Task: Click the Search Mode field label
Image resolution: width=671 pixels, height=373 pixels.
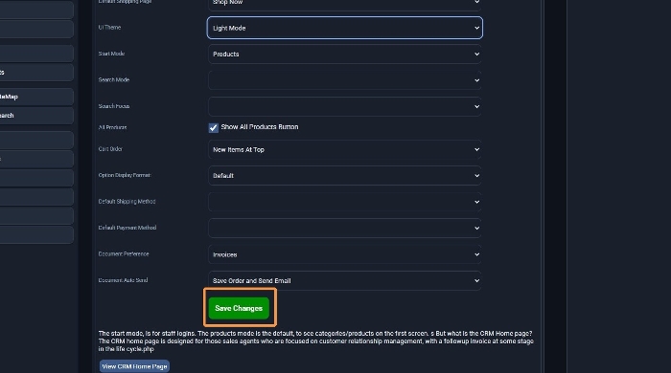Action: coord(114,79)
